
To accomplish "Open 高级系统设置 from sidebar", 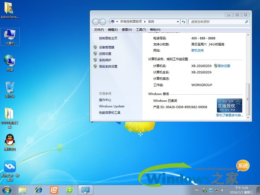I will pyautogui.click(x=108, y=66).
